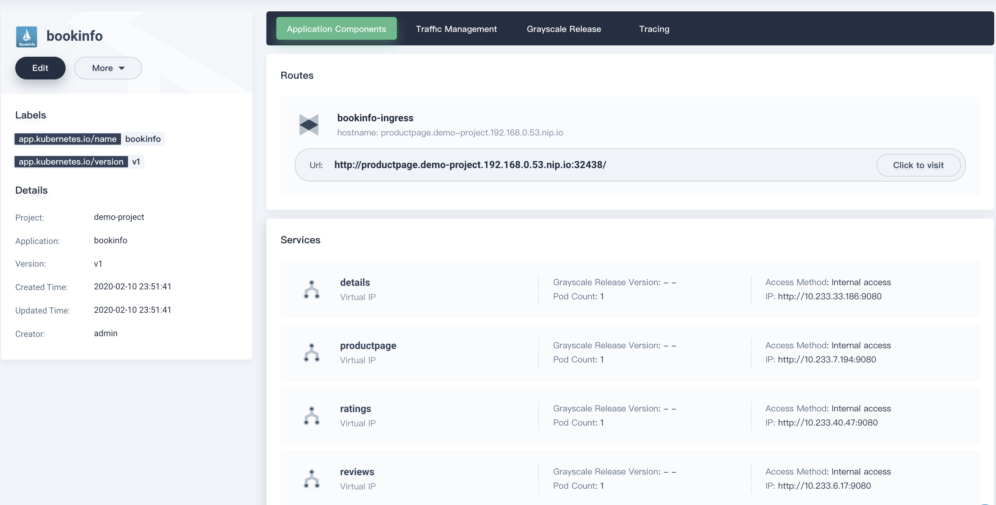Image resolution: width=996 pixels, height=505 pixels.
Task: Click the bookinfo page title
Action: [74, 35]
